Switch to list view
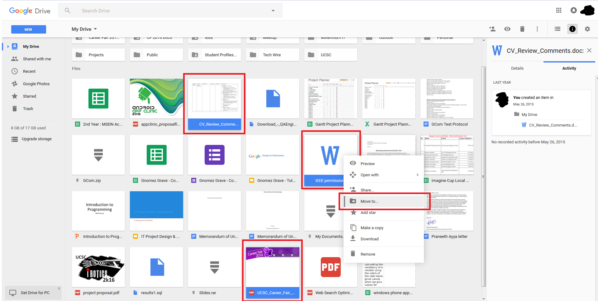This screenshot has height=301, width=598. pyautogui.click(x=558, y=29)
